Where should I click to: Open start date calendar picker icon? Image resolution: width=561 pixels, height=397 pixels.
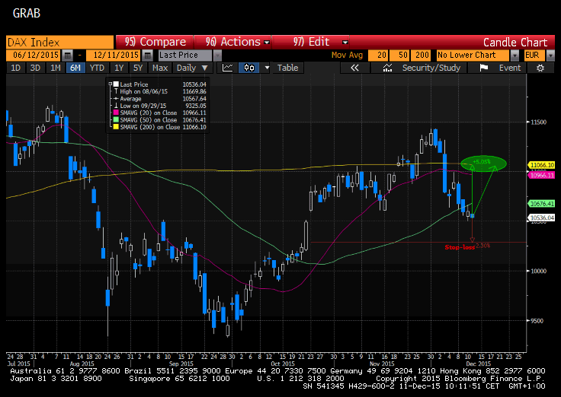coord(67,56)
